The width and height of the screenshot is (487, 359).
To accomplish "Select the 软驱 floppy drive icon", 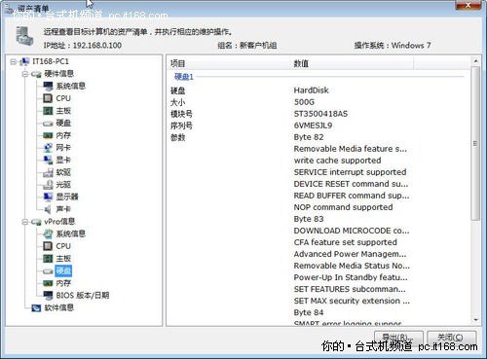I will click(48, 172).
